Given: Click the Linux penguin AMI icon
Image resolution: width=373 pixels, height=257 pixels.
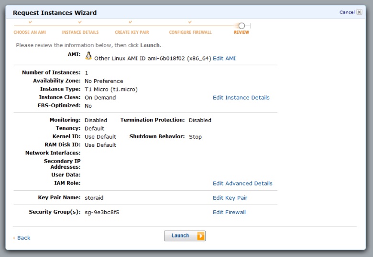Looking at the screenshot, I should point(88,55).
